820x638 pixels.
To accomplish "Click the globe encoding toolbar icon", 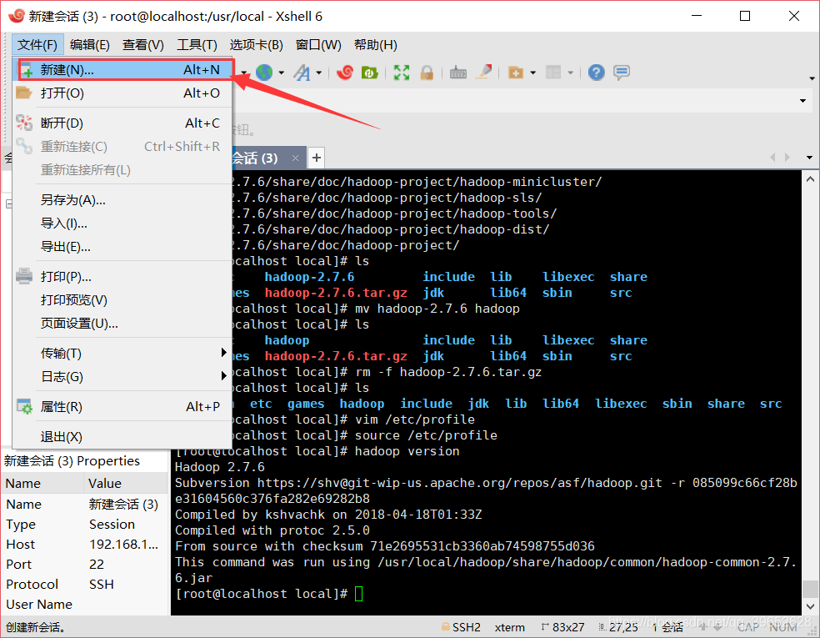I will [264, 73].
